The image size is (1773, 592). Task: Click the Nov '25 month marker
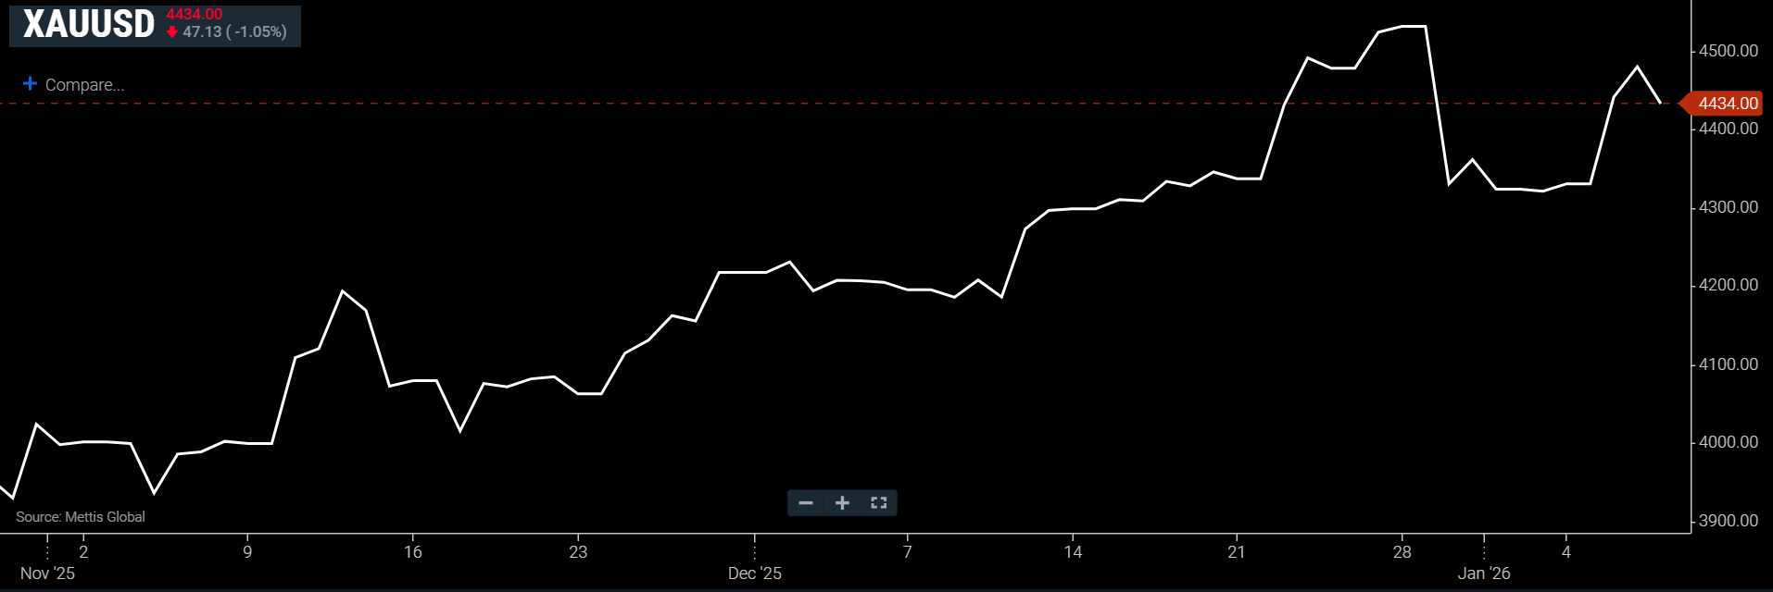[47, 573]
